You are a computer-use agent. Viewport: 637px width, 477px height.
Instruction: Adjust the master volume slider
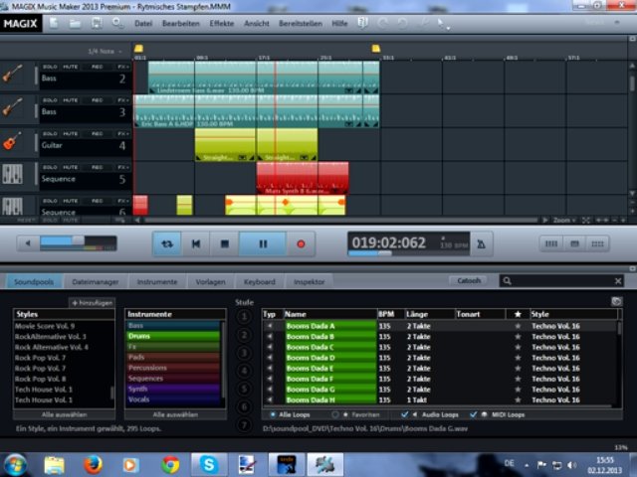(x=66, y=241)
